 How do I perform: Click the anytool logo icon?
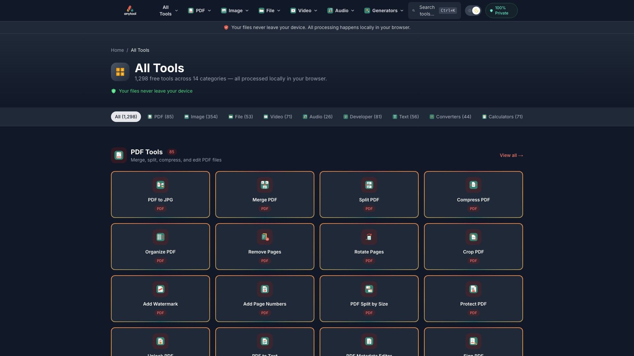pyautogui.click(x=130, y=11)
